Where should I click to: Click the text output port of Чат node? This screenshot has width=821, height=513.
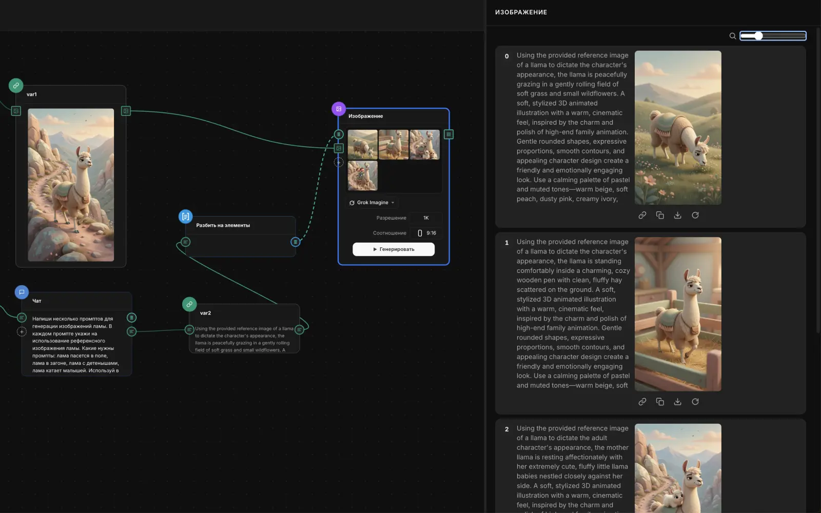tap(131, 331)
